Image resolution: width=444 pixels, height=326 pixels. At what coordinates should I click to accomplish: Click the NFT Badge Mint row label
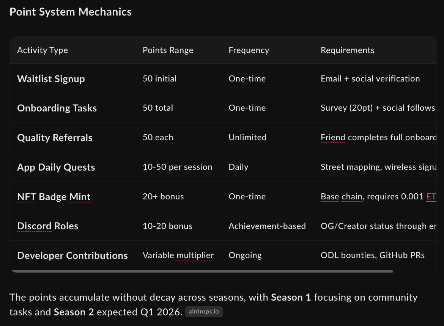(x=54, y=197)
